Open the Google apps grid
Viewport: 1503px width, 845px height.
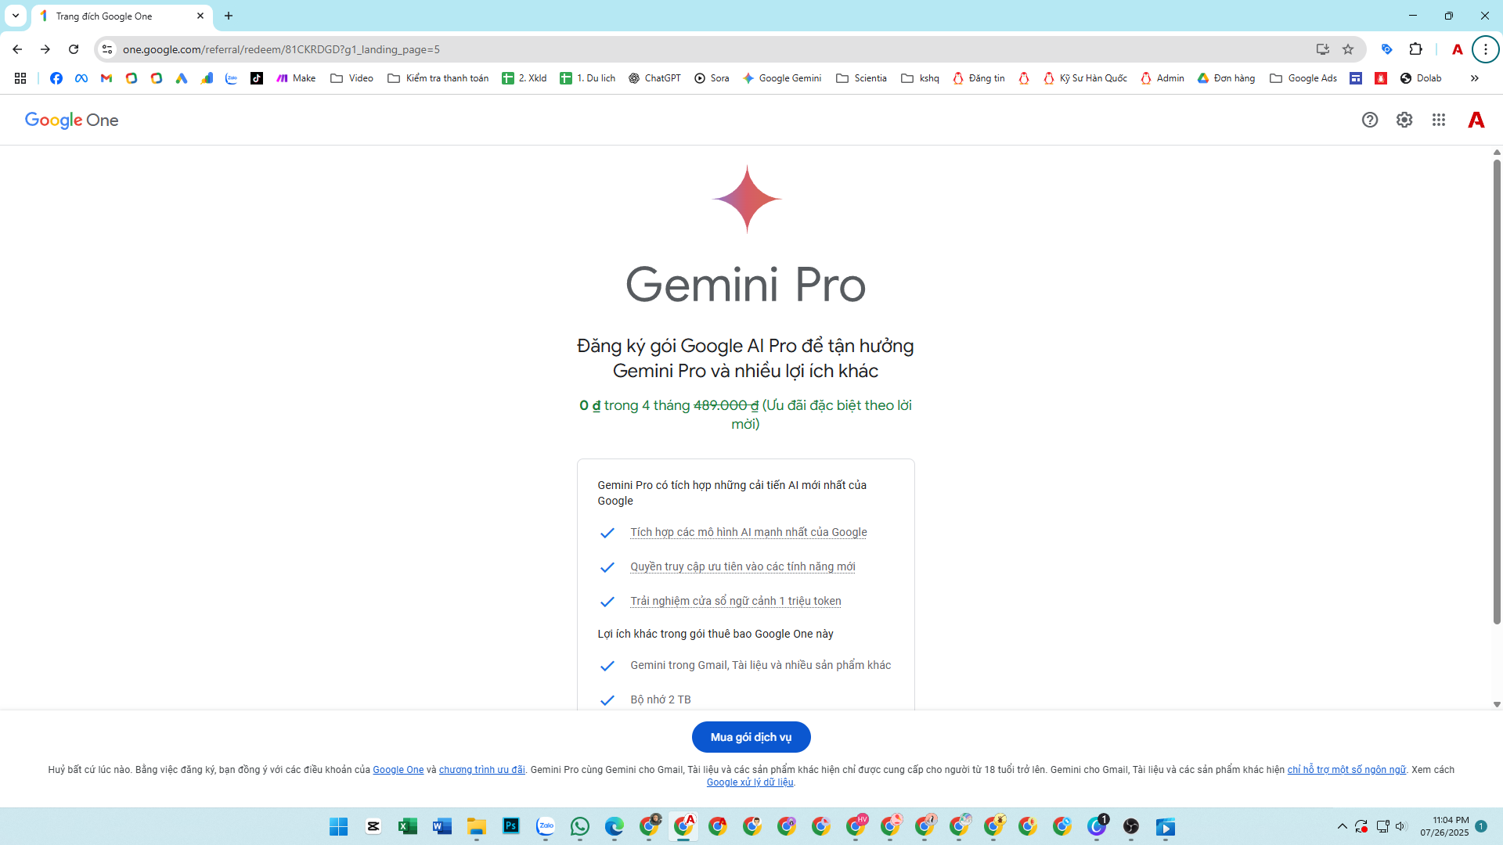1439,120
